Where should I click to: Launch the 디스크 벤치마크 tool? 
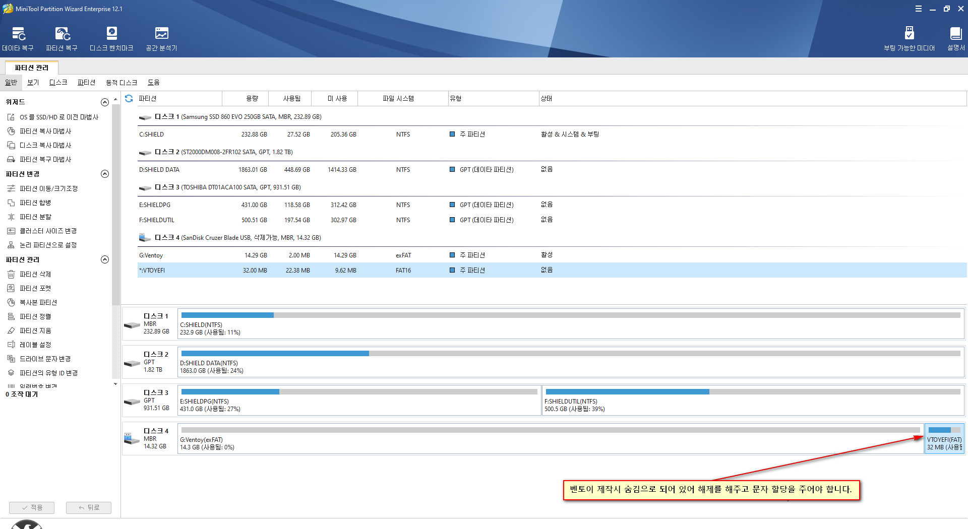[x=111, y=39]
